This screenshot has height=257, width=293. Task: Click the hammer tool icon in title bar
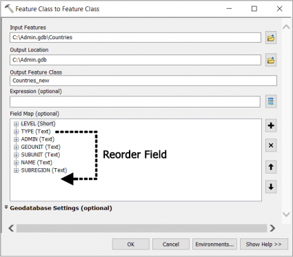pos(9,9)
